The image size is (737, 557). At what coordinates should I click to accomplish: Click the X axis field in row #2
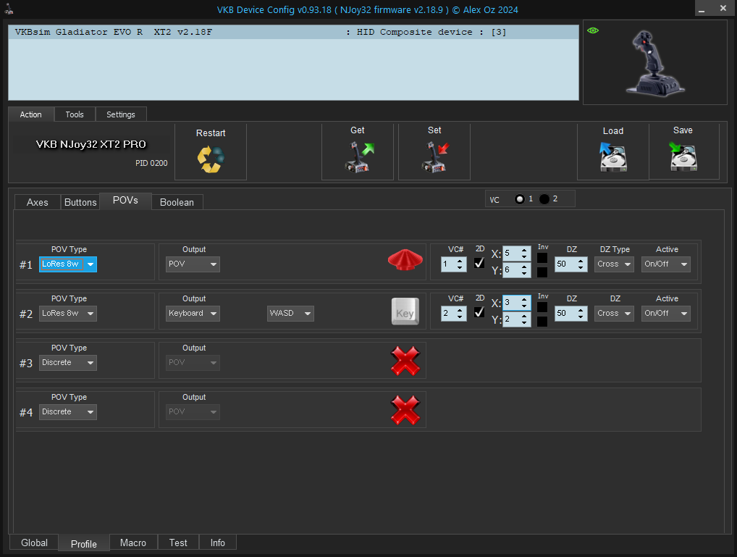click(517, 303)
